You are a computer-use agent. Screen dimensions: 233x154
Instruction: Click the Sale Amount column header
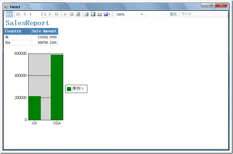pos(45,31)
